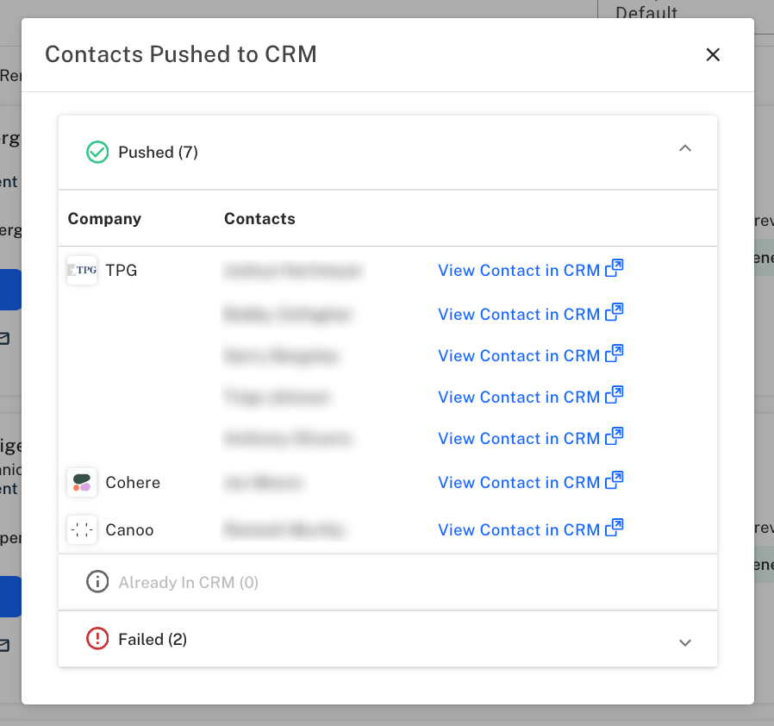
Task: Click the Pushed (7) header label
Action: pos(158,152)
